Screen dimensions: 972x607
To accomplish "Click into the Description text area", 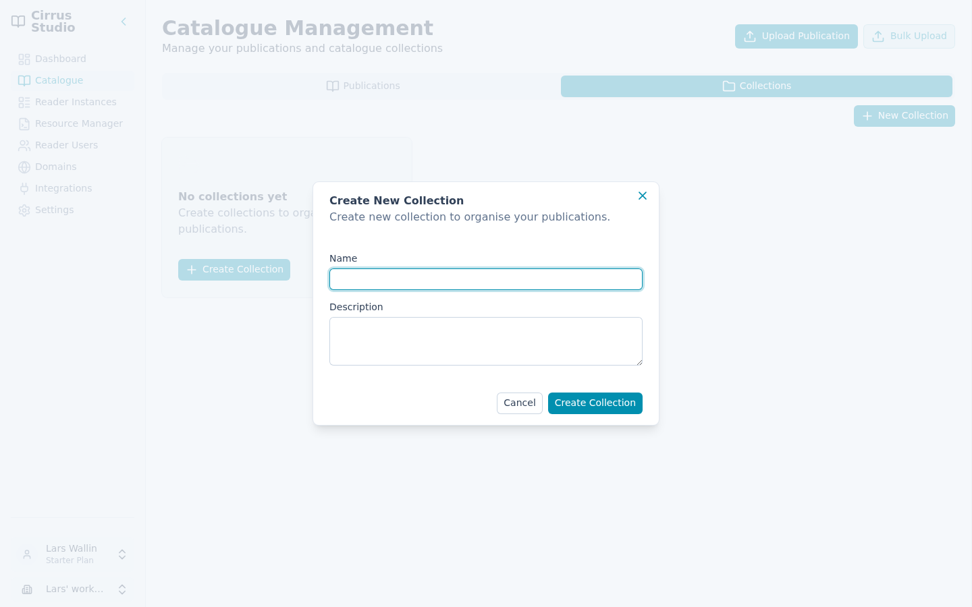I will 486,341.
